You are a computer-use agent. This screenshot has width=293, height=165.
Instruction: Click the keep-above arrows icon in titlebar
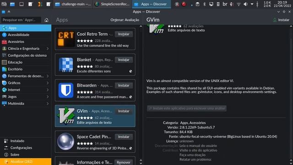point(9,12)
